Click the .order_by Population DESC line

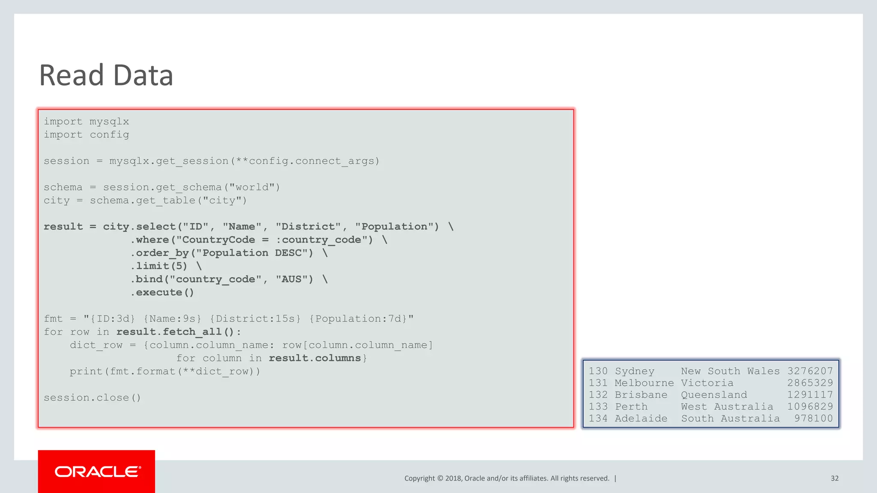click(x=229, y=253)
